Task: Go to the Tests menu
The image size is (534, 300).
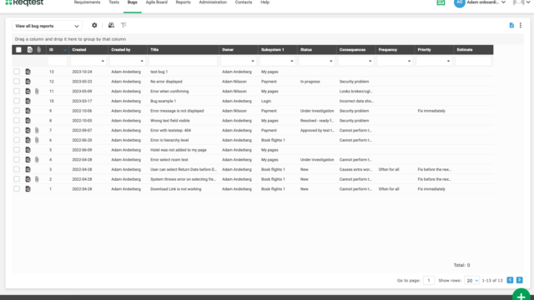Action: point(113,2)
